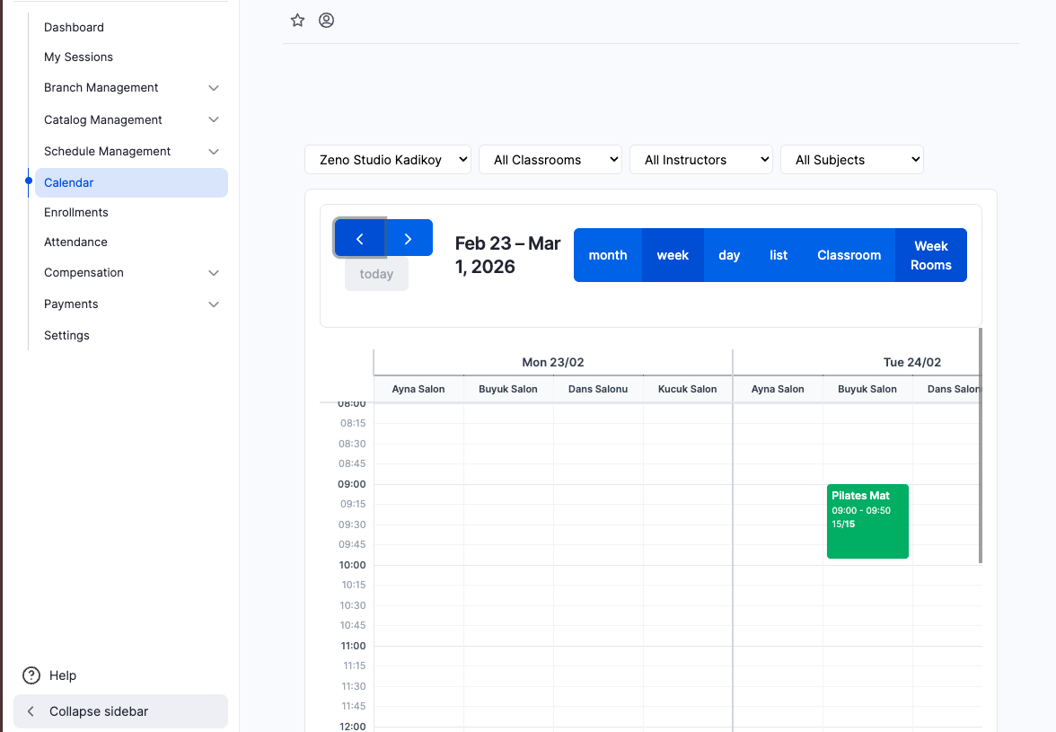Click Kucuk Salon column under Monday

(x=688, y=389)
